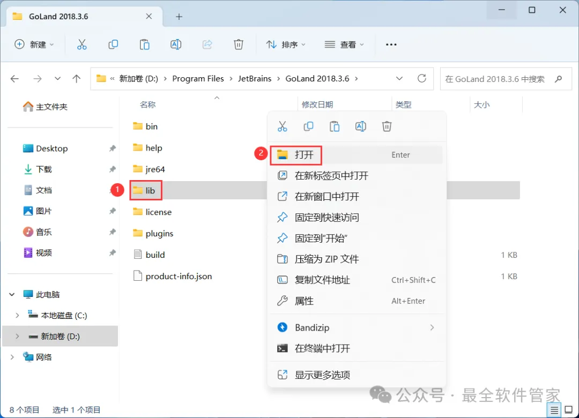Select the build file
Image resolution: width=579 pixels, height=418 pixels.
pos(149,255)
